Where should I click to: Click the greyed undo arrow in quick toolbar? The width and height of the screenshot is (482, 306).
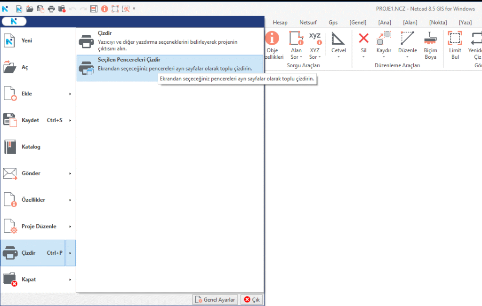72,9
